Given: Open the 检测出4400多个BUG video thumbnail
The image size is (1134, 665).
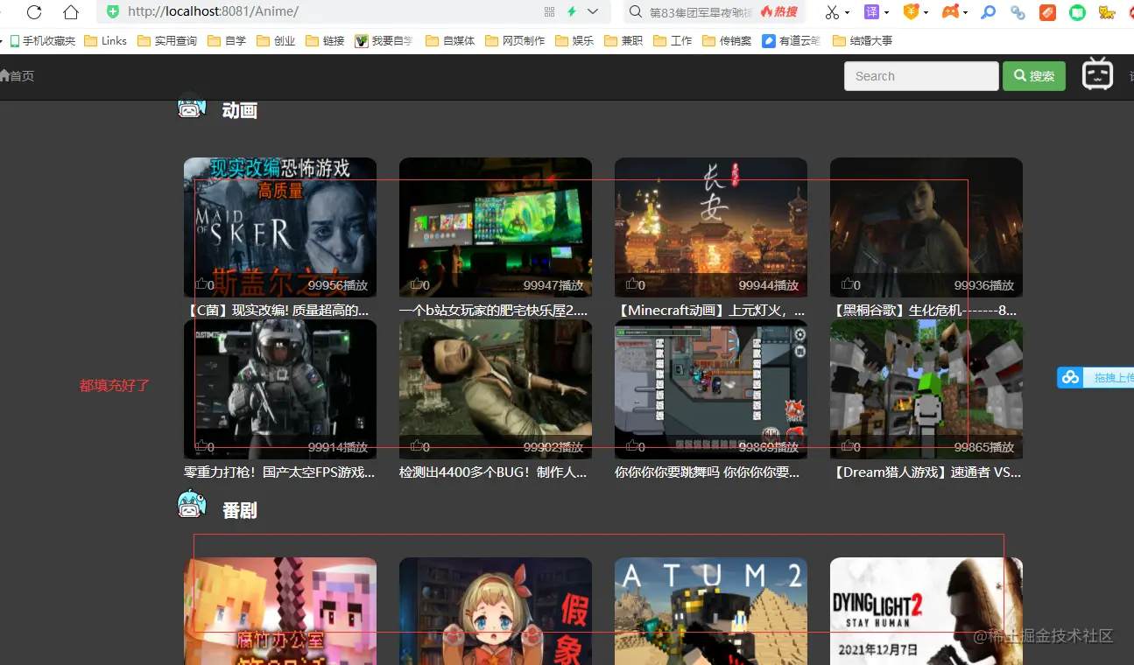Looking at the screenshot, I should pos(496,389).
